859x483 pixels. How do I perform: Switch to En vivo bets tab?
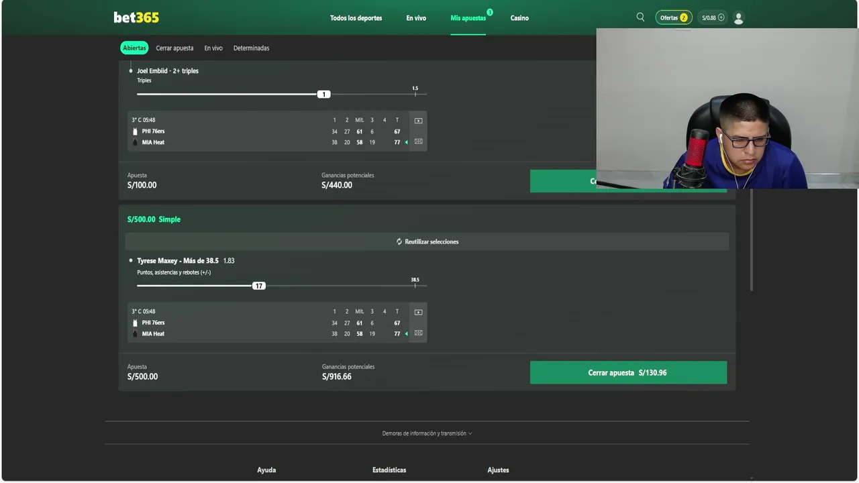tap(213, 48)
